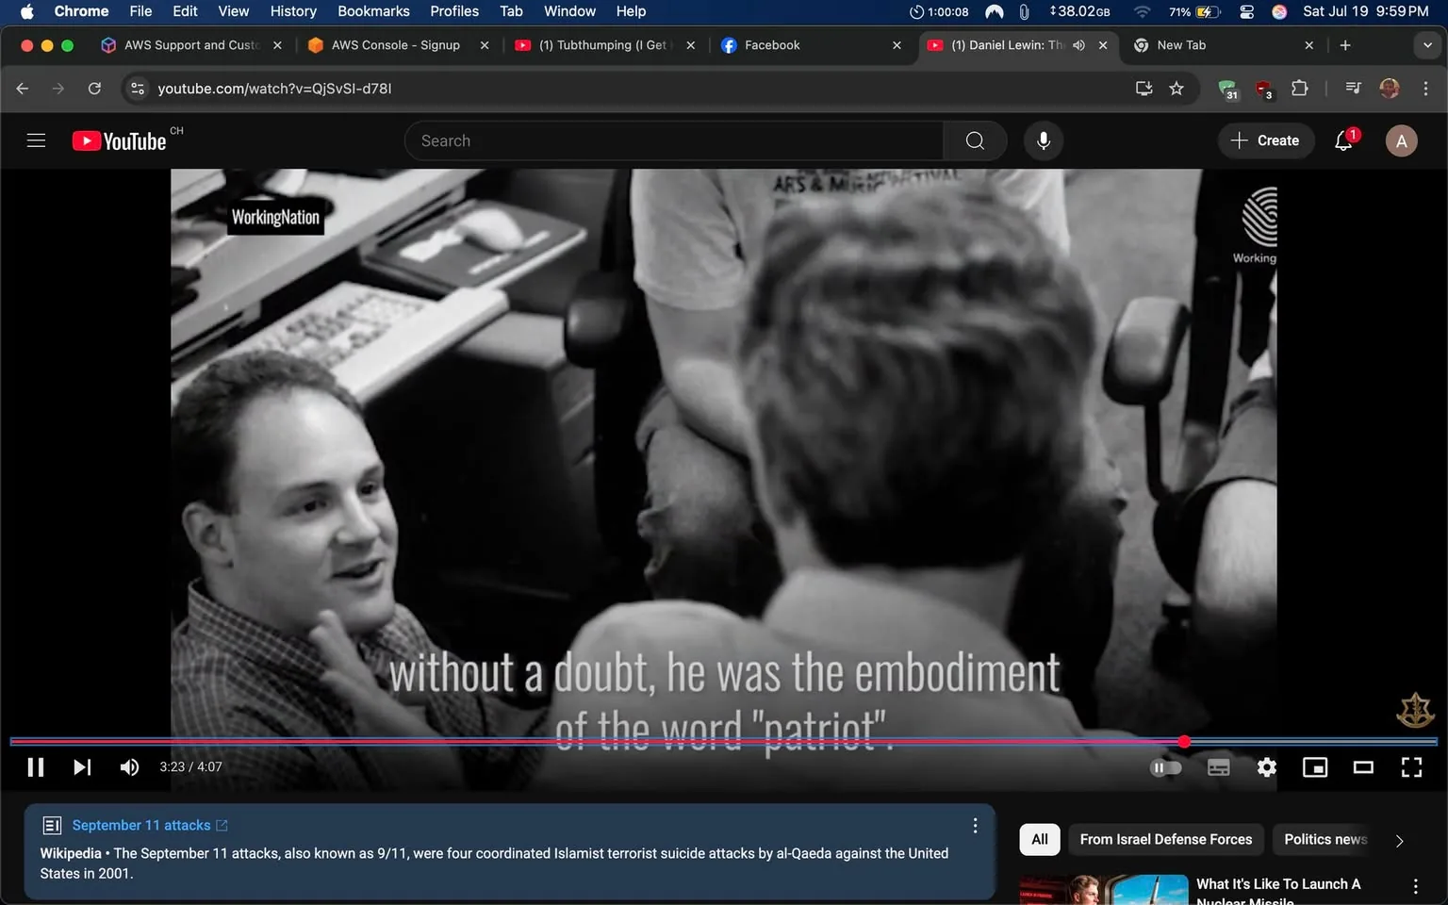Open YouTube notifications bell
The width and height of the screenshot is (1448, 905).
pos(1343,140)
